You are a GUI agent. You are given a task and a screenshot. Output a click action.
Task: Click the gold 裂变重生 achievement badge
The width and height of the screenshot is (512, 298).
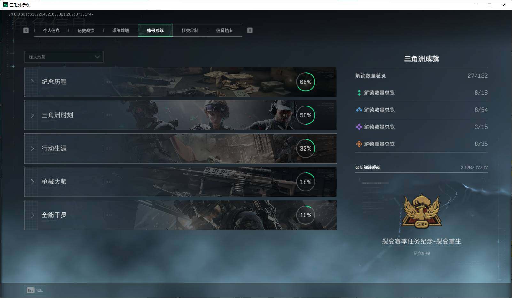[x=422, y=211]
